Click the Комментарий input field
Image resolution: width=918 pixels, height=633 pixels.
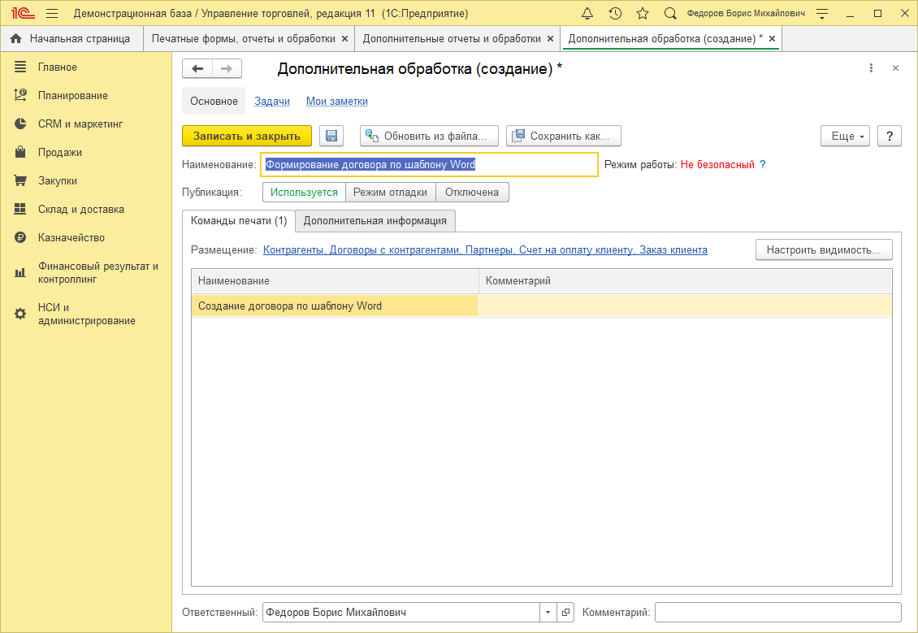pos(777,612)
